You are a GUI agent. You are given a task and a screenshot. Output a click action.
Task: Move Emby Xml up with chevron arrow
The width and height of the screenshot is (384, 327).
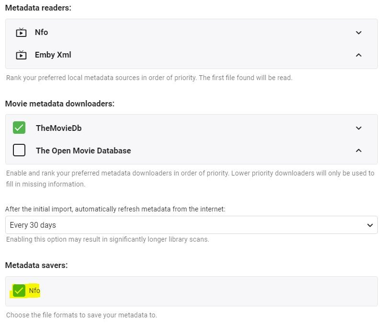(359, 55)
